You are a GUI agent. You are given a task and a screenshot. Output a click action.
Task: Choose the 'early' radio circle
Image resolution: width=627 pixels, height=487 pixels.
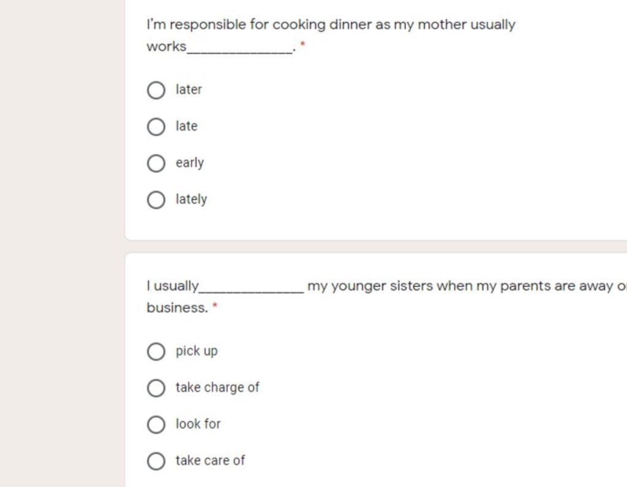point(156,163)
